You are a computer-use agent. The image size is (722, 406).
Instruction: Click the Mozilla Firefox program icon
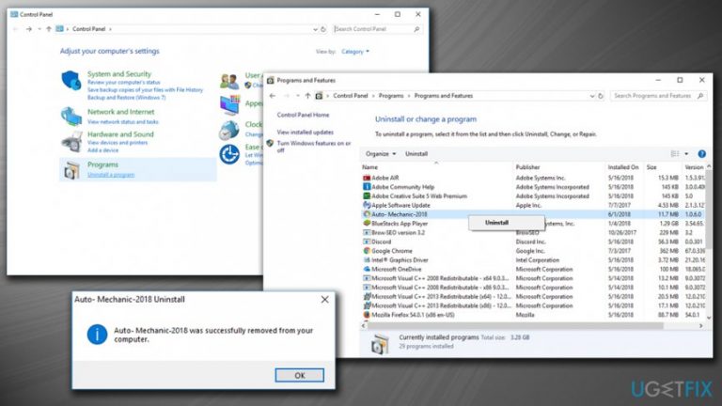click(x=367, y=315)
